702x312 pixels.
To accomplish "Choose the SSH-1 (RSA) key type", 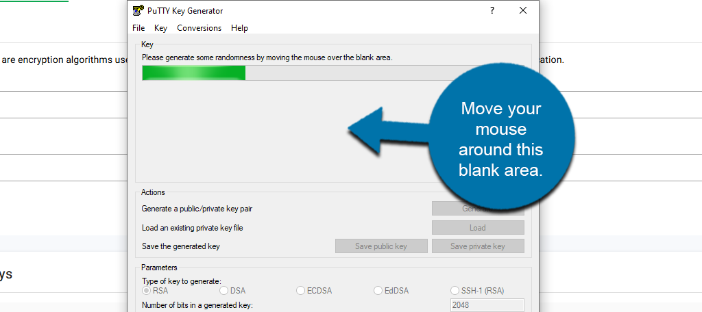I will 455,291.
